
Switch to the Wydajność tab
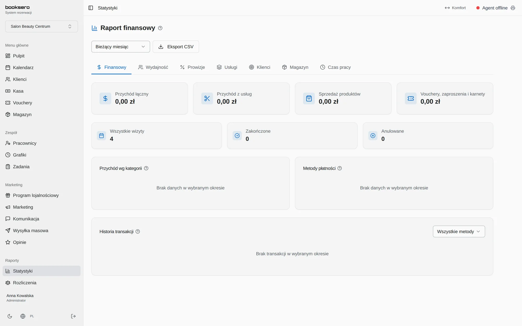tap(153, 67)
